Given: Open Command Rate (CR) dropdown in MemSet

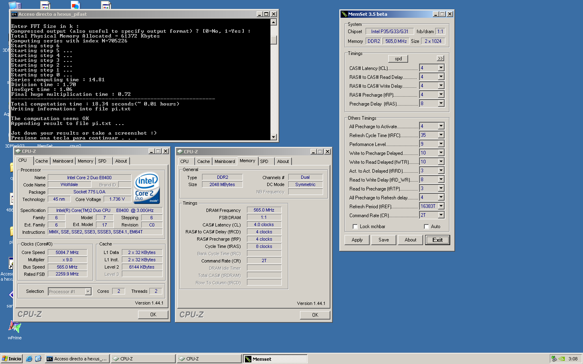Looking at the screenshot, I should click(x=441, y=215).
